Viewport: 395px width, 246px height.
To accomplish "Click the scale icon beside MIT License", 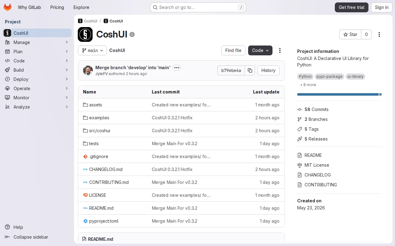I will pos(300,165).
